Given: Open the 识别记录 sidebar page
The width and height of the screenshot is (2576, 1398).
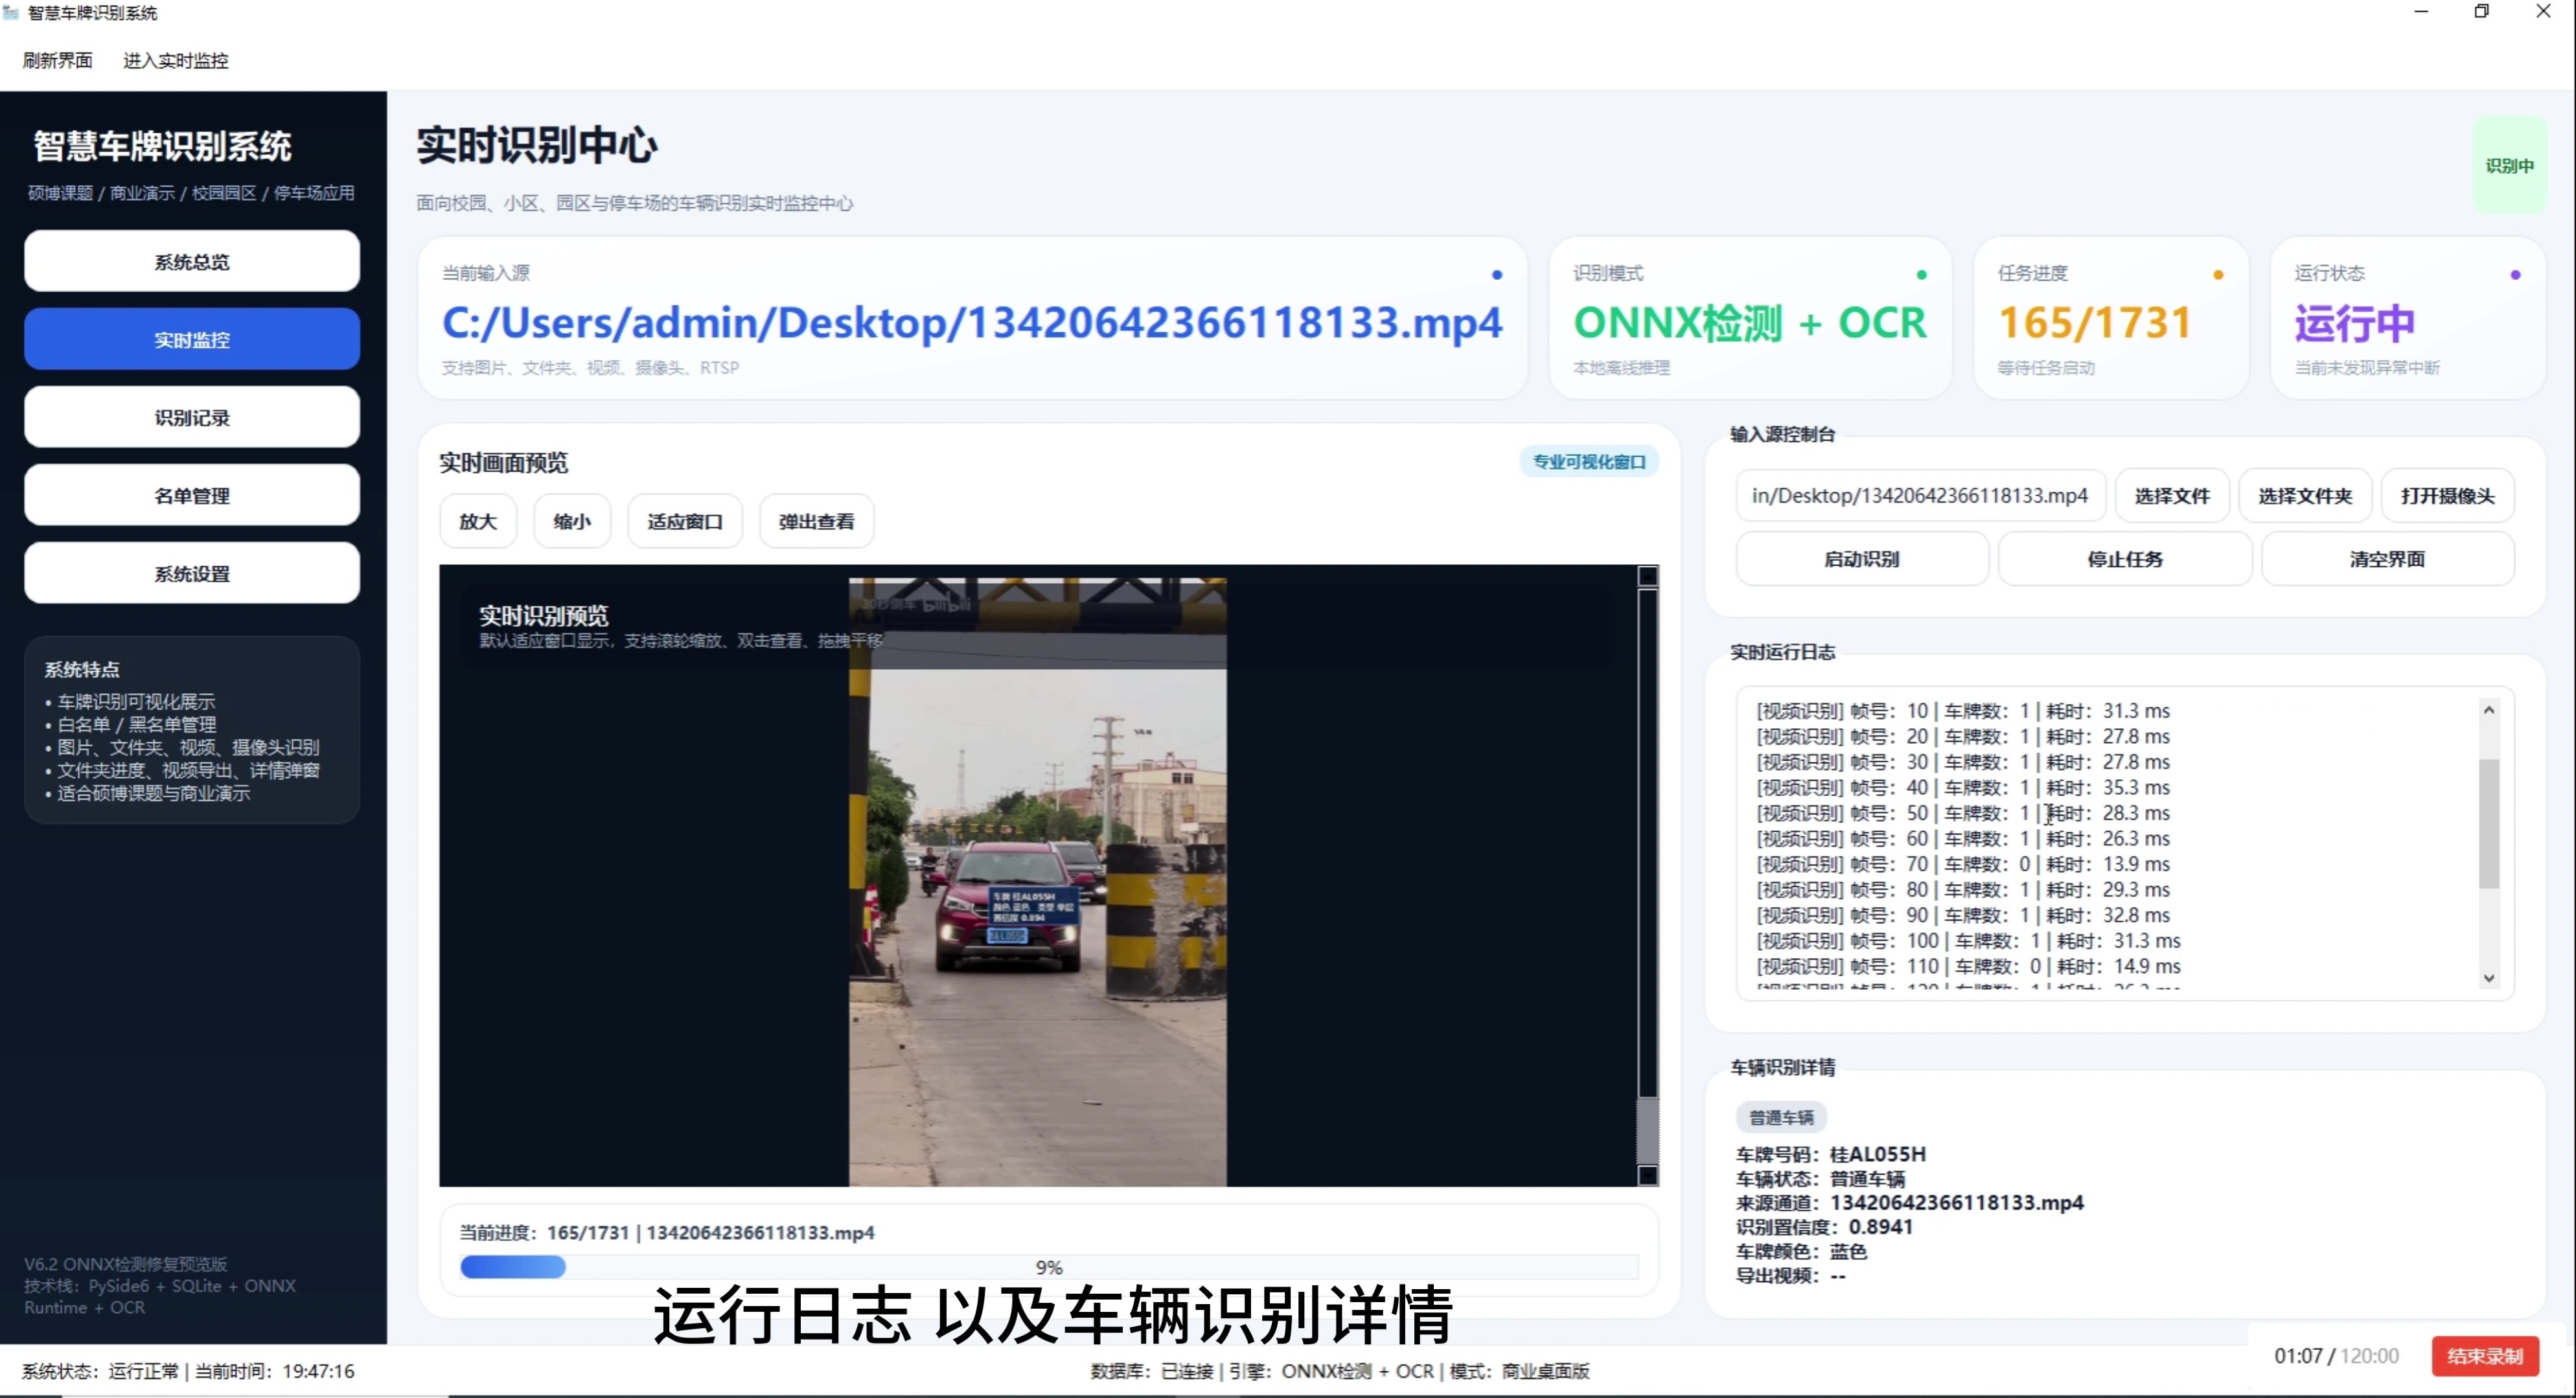Looking at the screenshot, I should coord(192,418).
